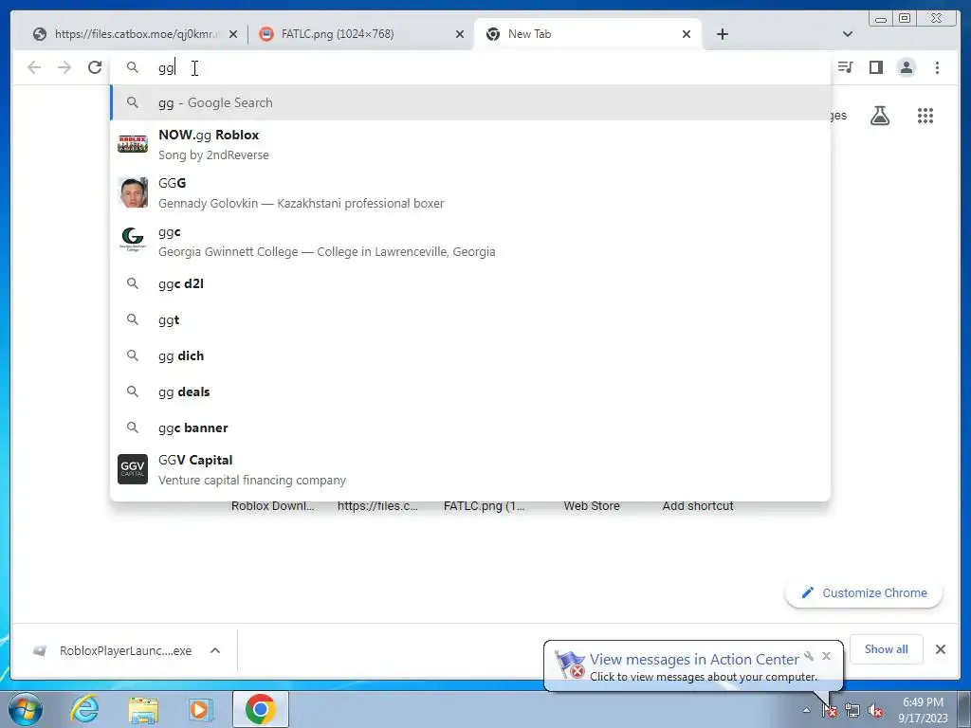Expand the RobloxPlayerLauncher download options chevron
The image size is (971, 728).
click(x=215, y=650)
